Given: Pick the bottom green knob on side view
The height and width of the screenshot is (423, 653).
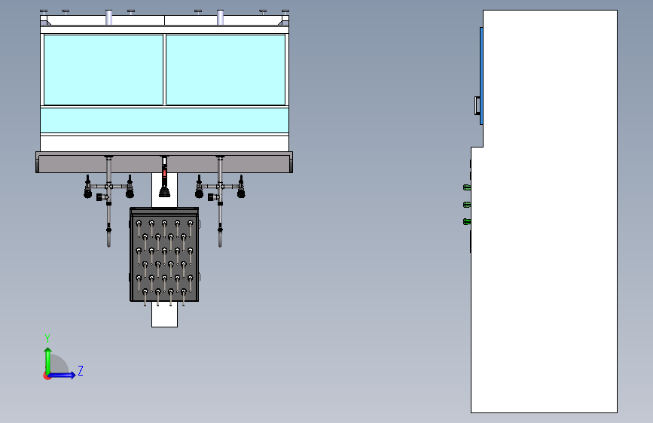Looking at the screenshot, I should (x=467, y=221).
